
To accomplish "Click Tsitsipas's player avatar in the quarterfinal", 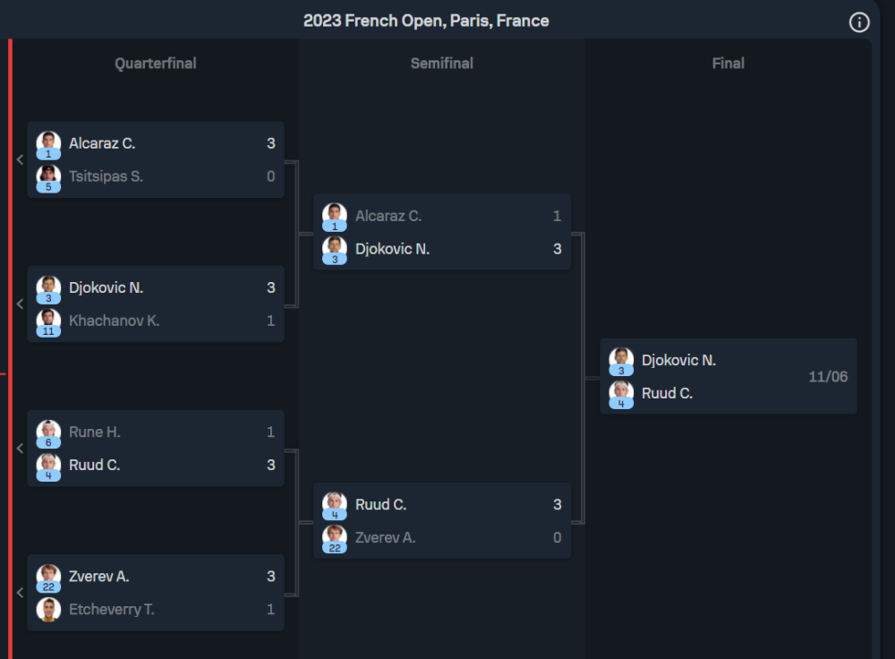I will coord(48,175).
